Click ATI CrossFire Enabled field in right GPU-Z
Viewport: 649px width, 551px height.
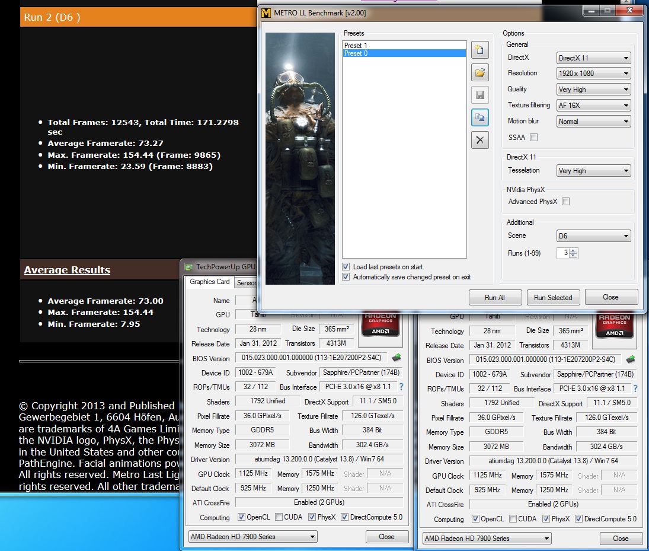click(x=553, y=504)
